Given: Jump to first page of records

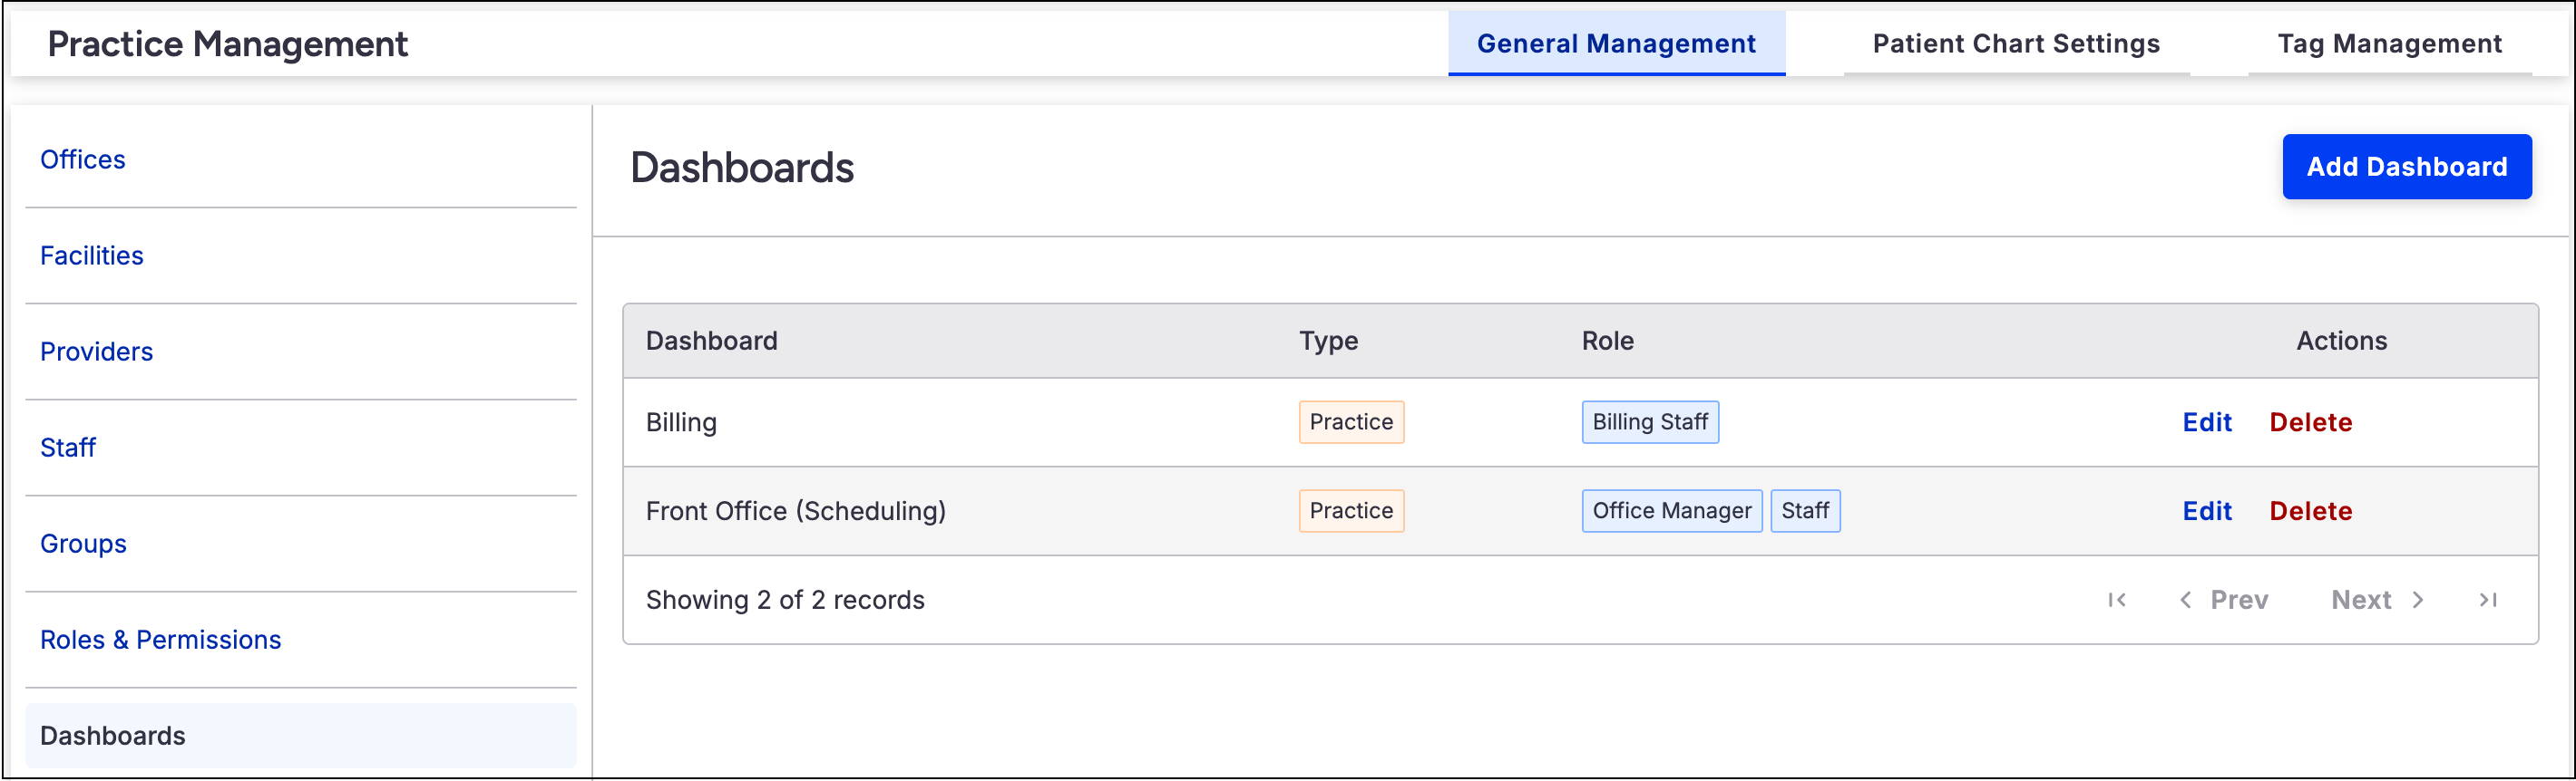Looking at the screenshot, I should [x=2116, y=600].
